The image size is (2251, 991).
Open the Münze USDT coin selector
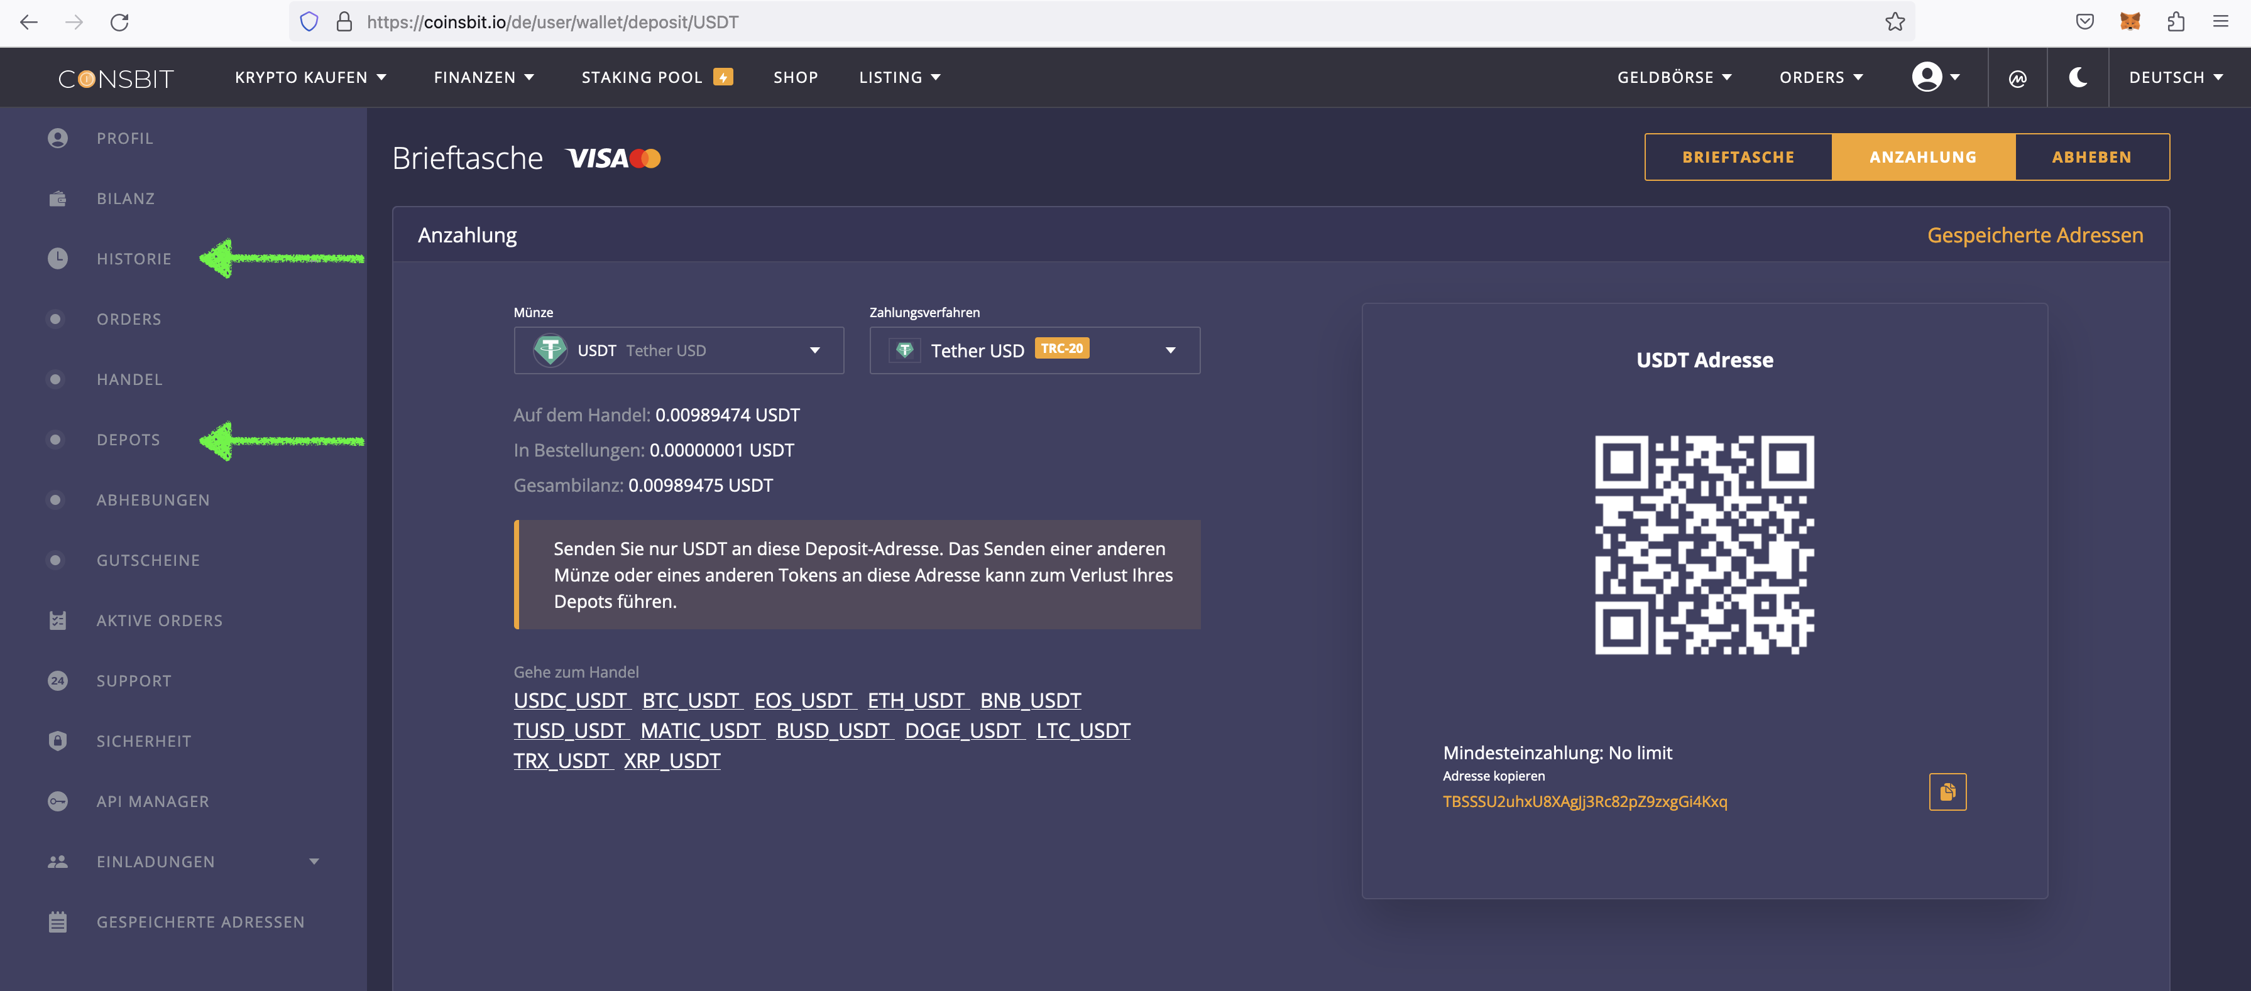[678, 350]
